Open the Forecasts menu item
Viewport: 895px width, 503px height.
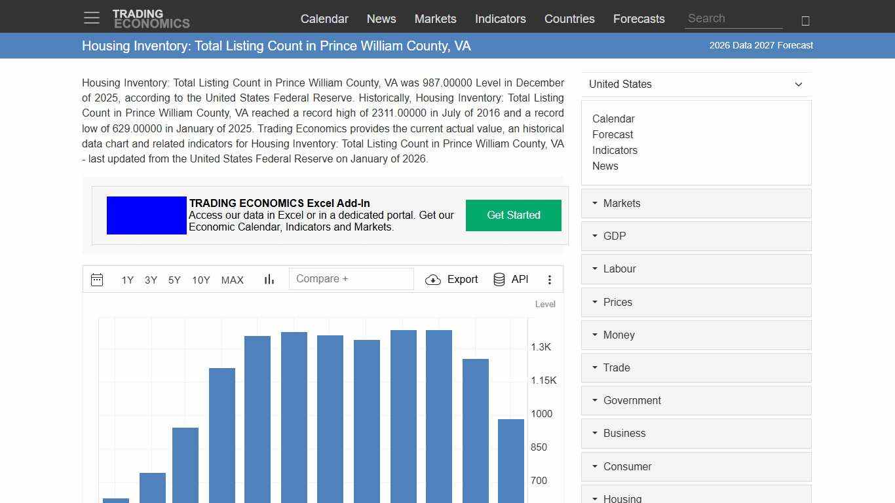[639, 19]
